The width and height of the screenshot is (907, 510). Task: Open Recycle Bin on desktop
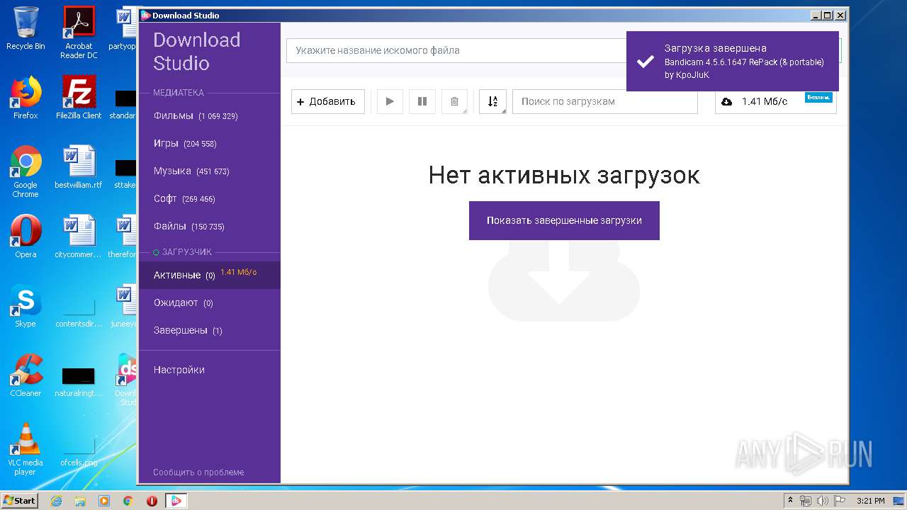coord(26,28)
